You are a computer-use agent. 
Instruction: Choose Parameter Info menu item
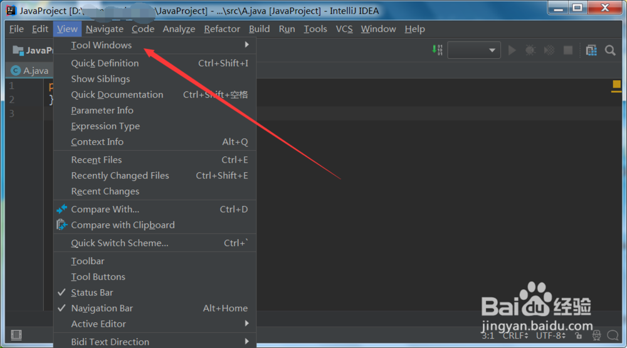tap(155, 110)
